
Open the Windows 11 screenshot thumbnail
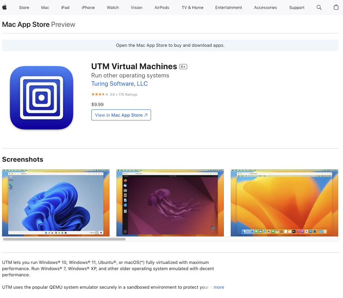(x=56, y=203)
